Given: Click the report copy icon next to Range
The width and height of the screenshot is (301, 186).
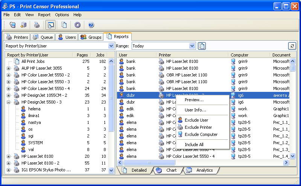Looking at the screenshot, I should tap(202, 46).
